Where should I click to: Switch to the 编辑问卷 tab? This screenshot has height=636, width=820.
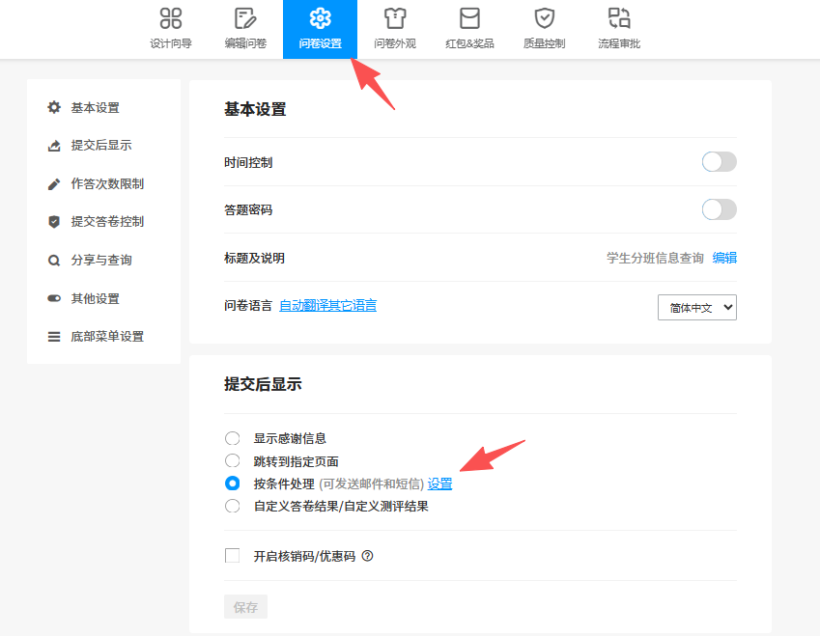245,29
